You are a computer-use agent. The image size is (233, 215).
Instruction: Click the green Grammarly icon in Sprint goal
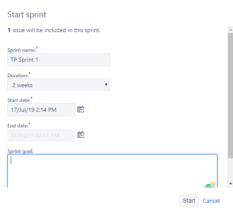pos(209,186)
